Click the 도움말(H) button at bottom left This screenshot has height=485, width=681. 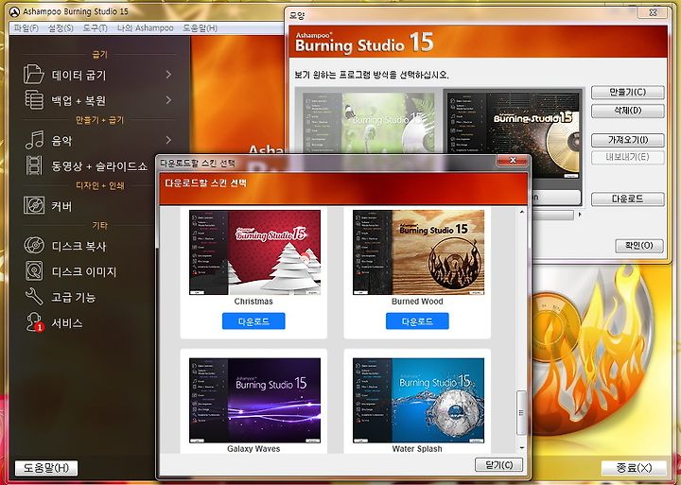(46, 468)
